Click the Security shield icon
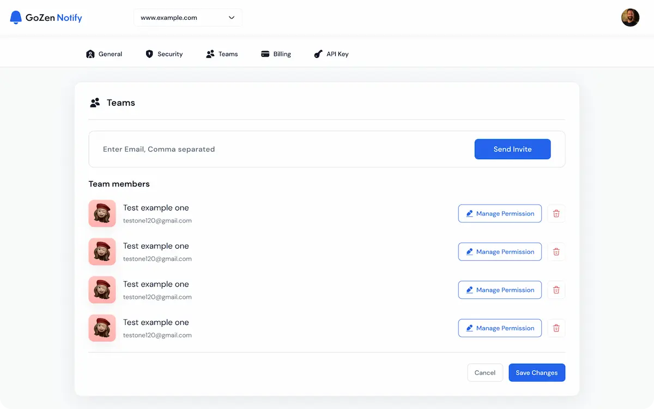 (149, 54)
